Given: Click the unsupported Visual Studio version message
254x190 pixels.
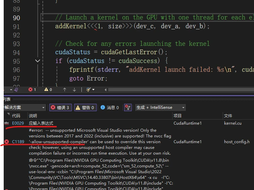Looking at the screenshot, I should [x=100, y=142].
